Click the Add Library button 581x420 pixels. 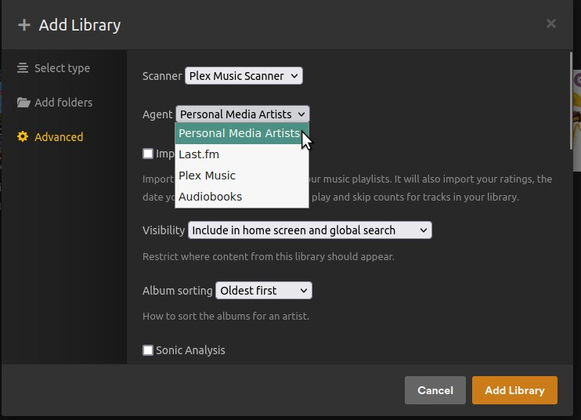click(x=514, y=390)
